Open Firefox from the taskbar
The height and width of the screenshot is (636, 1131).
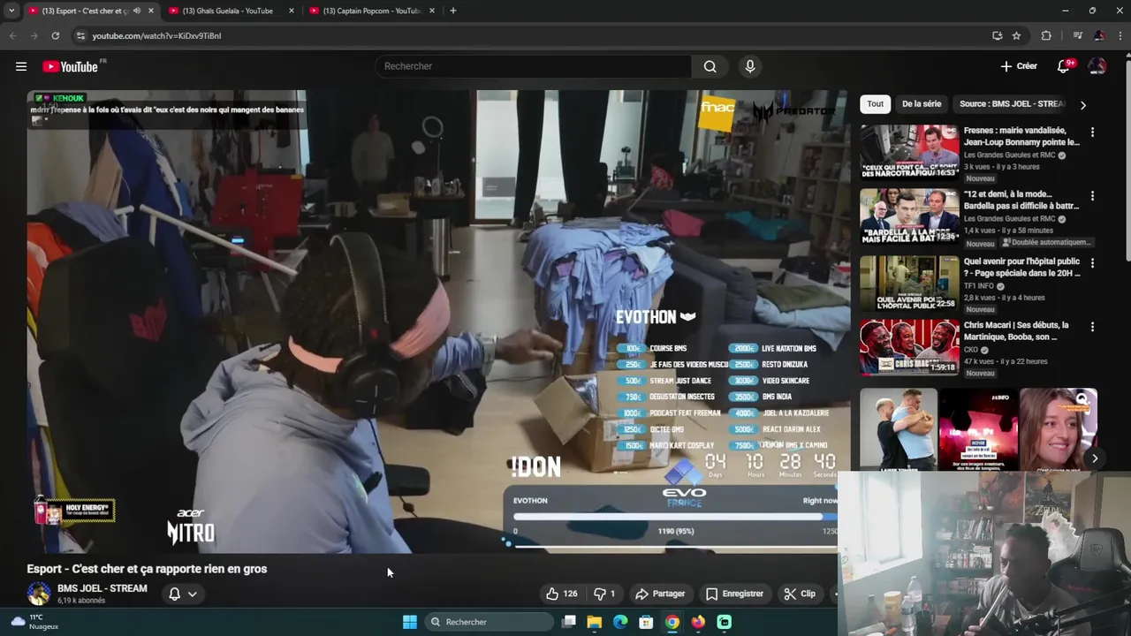pos(698,622)
